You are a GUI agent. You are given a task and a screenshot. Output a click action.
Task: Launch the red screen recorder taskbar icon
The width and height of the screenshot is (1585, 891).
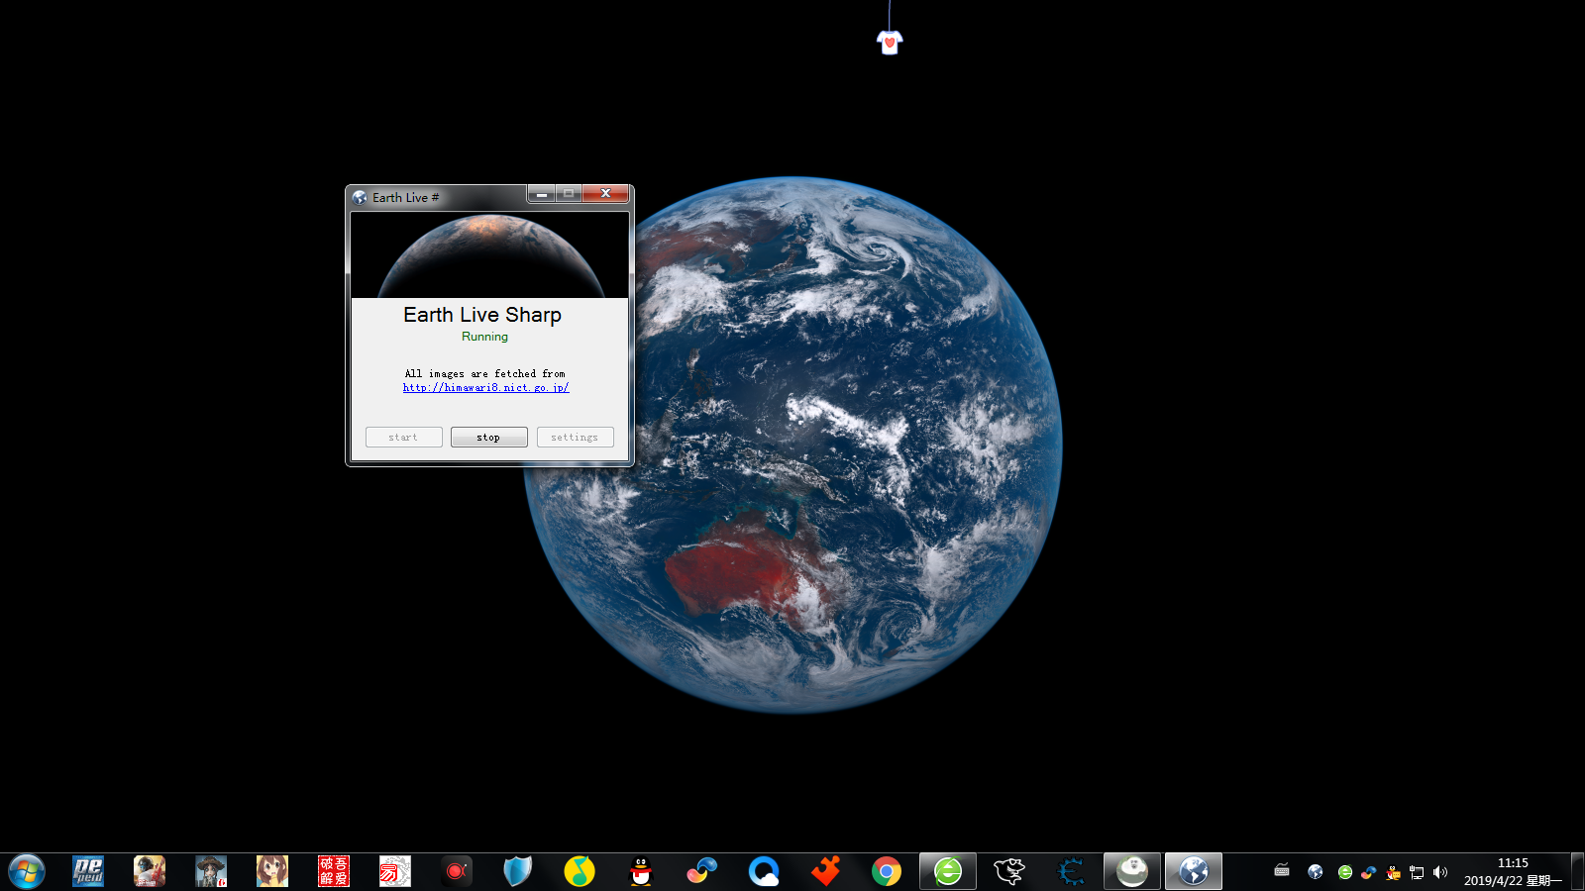coord(457,871)
